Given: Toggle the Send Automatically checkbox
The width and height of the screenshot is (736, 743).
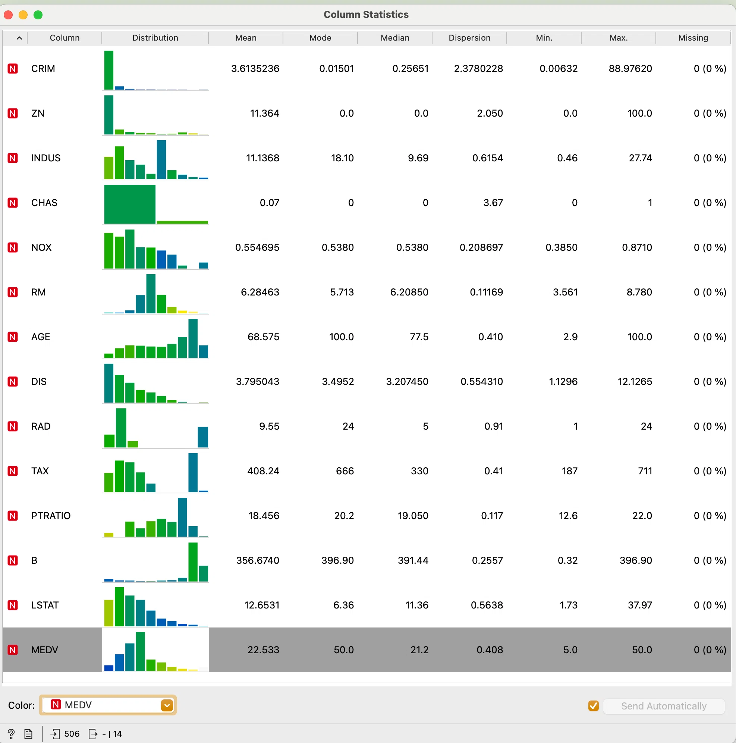Looking at the screenshot, I should coord(593,706).
